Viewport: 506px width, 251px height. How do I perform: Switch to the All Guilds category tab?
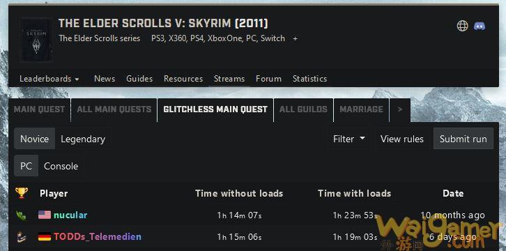click(x=303, y=109)
